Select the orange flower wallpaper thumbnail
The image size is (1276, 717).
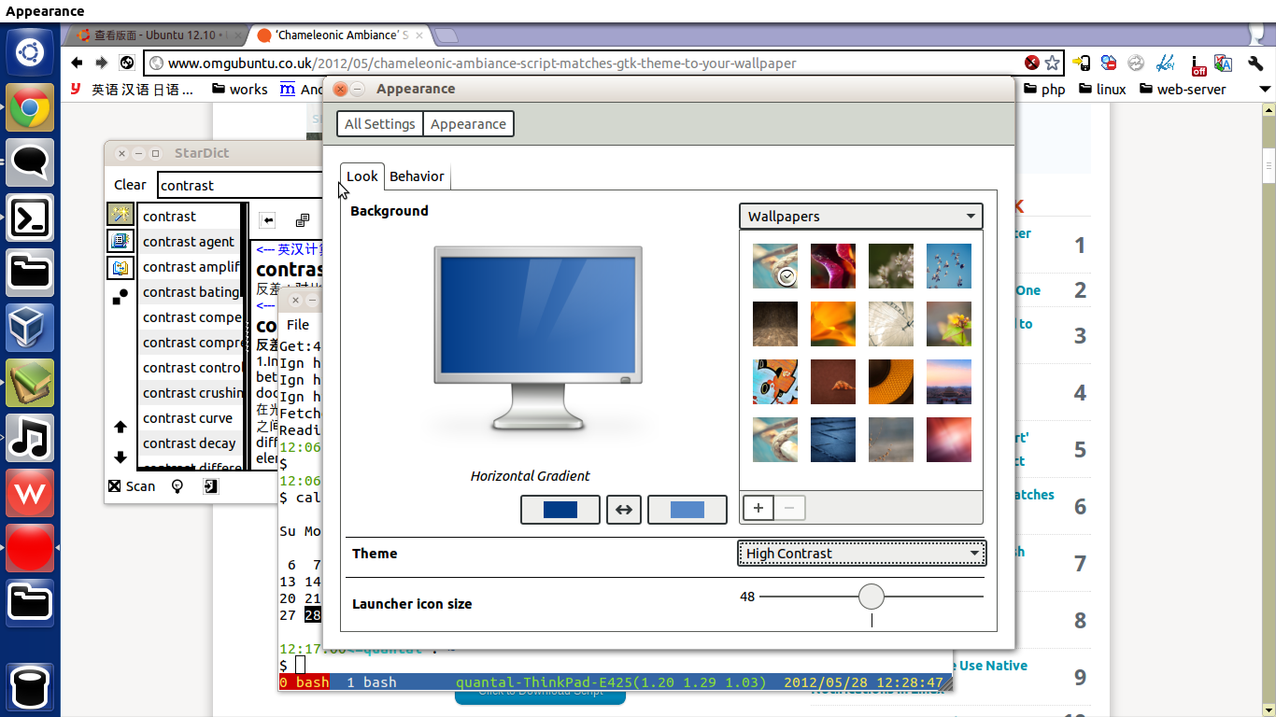coord(833,324)
